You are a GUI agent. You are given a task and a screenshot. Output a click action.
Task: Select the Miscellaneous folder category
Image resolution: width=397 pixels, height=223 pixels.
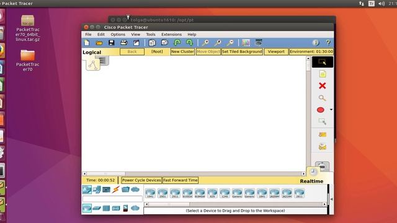coord(125,190)
